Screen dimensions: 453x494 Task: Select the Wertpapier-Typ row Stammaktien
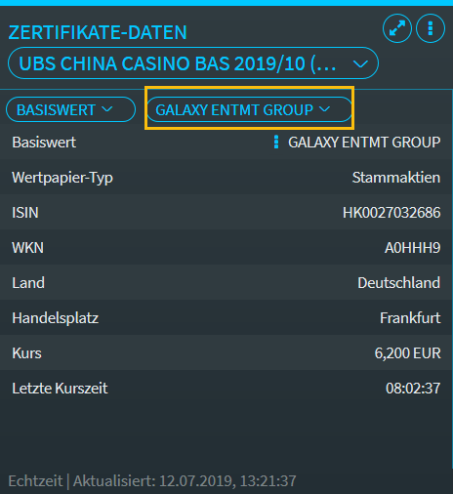tap(226, 178)
